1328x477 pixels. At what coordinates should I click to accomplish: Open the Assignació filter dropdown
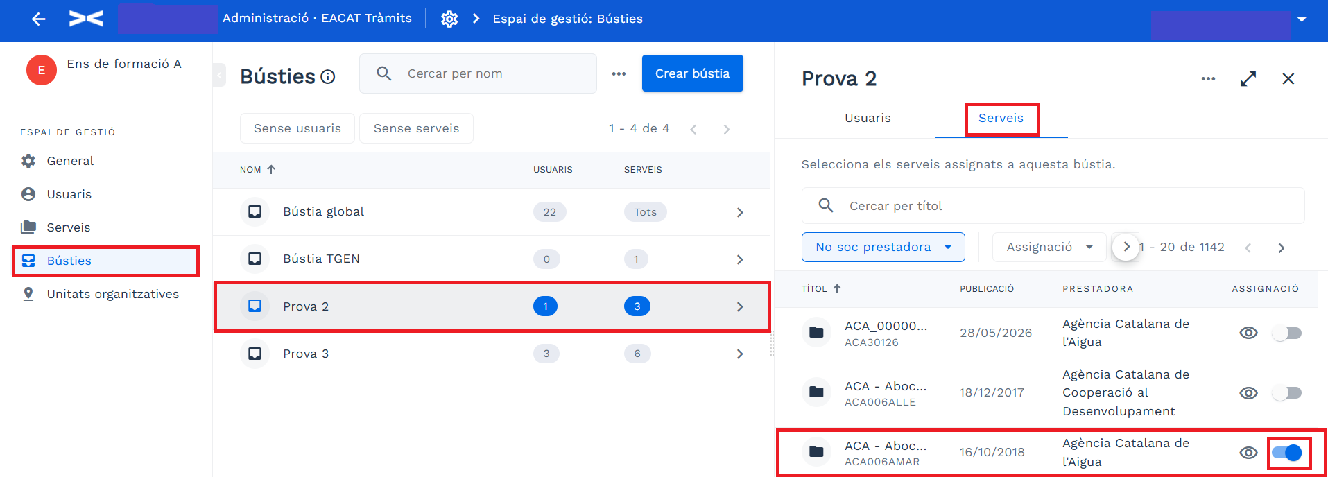[1049, 248]
